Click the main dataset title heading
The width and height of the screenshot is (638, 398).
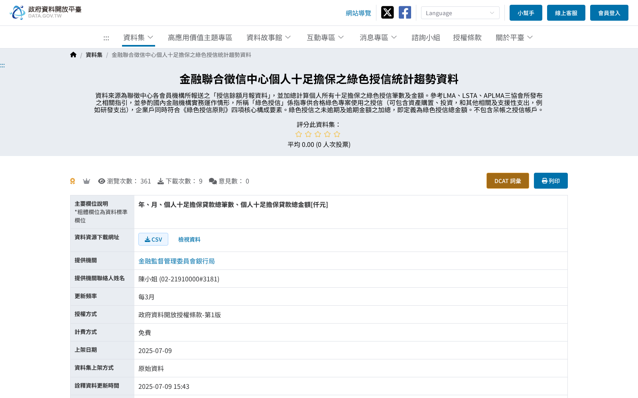point(319,79)
